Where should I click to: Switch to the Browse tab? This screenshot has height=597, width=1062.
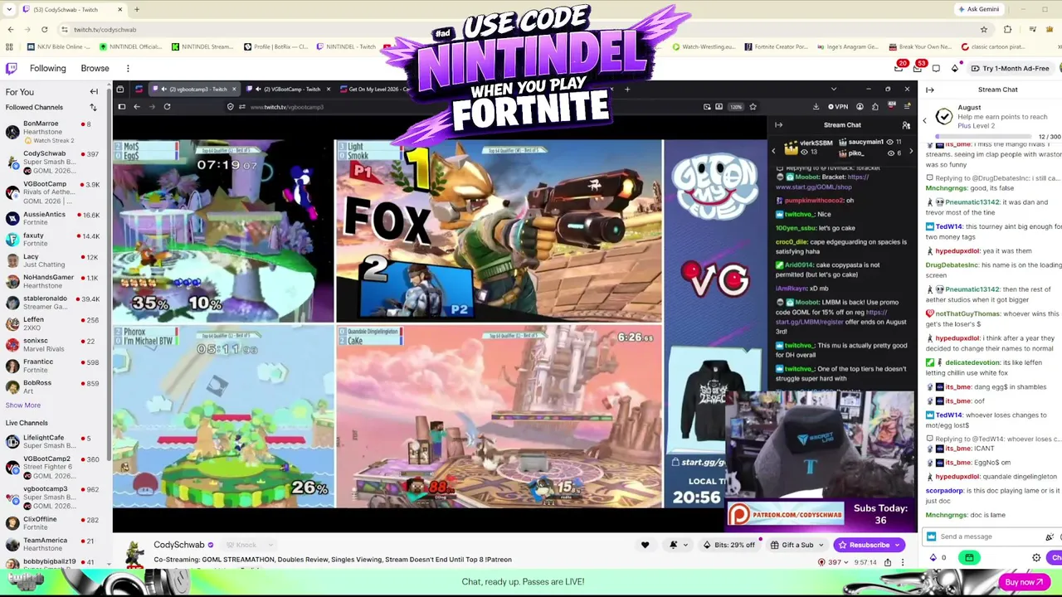tap(95, 68)
